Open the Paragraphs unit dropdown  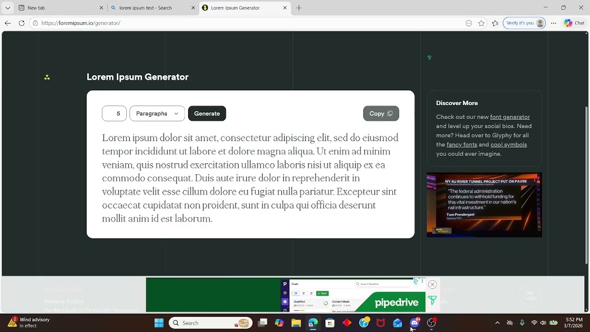tap(157, 113)
